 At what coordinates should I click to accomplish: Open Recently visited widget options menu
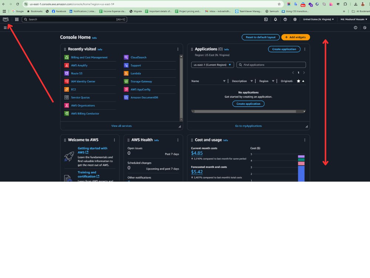(x=178, y=49)
